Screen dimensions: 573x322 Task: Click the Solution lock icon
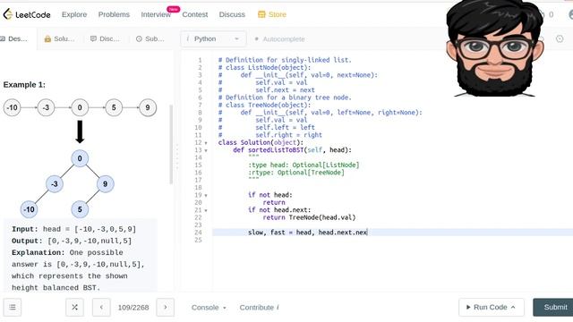pyautogui.click(x=47, y=38)
